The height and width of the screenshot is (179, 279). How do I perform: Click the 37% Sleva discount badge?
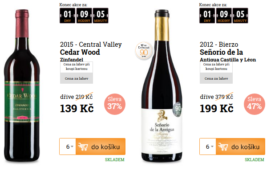[x=115, y=104]
